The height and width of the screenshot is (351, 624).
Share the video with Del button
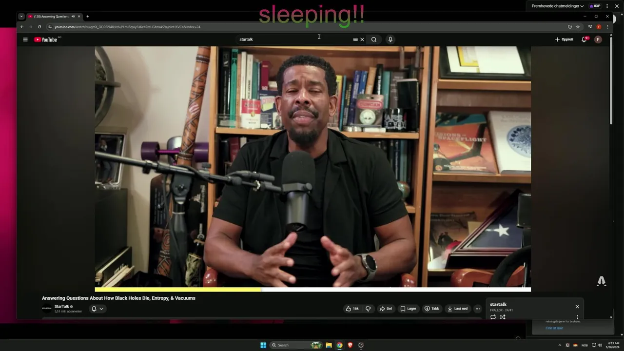386,309
